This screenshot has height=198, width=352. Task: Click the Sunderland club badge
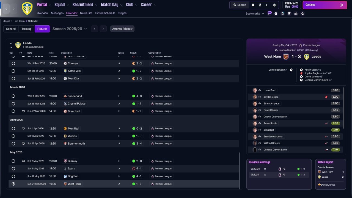coord(65,96)
